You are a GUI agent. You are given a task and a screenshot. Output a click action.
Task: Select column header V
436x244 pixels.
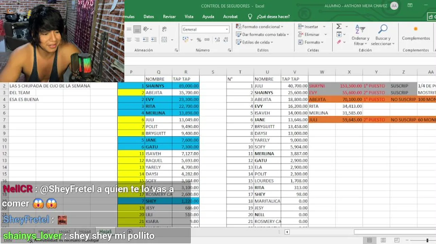click(x=294, y=72)
